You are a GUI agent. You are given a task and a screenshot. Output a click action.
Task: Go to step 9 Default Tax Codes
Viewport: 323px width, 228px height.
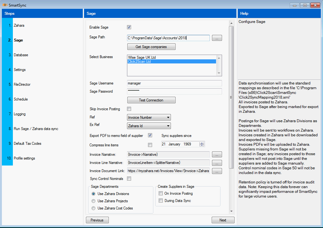(27, 144)
